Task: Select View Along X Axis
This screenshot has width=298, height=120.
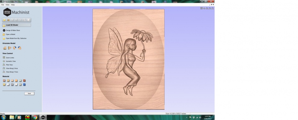Action: tap(12, 68)
